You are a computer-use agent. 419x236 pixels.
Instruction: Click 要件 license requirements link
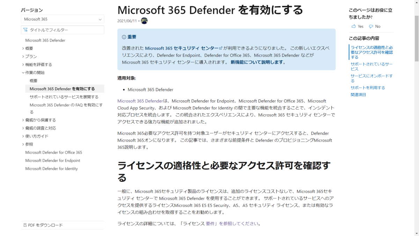210,224
